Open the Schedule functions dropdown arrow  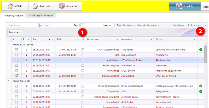click(x=159, y=25)
